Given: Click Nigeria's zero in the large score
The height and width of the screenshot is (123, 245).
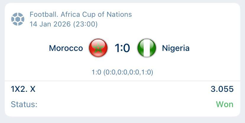Looking at the screenshot, I should coord(126,48).
